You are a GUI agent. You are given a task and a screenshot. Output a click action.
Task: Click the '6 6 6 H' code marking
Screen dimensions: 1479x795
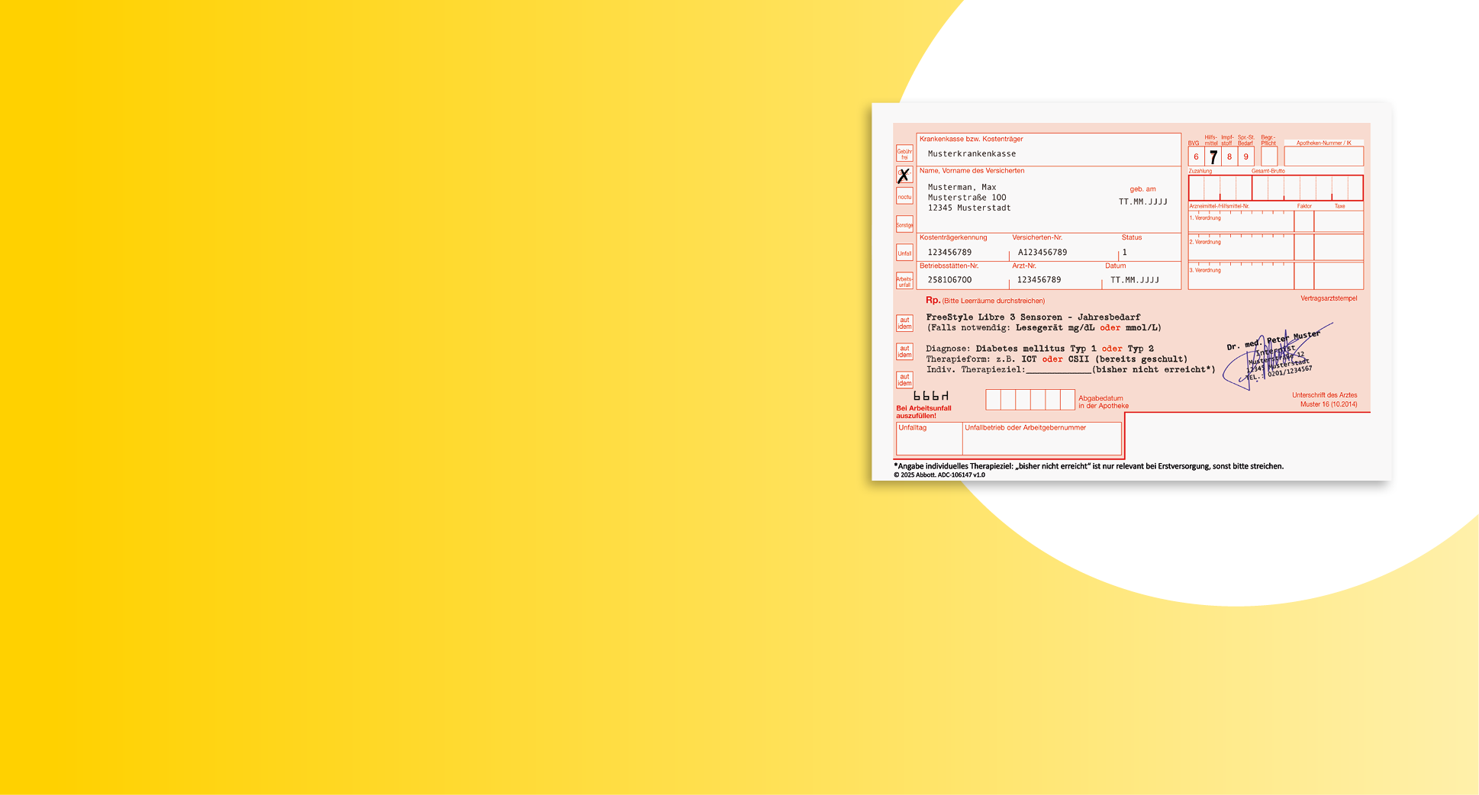(931, 396)
